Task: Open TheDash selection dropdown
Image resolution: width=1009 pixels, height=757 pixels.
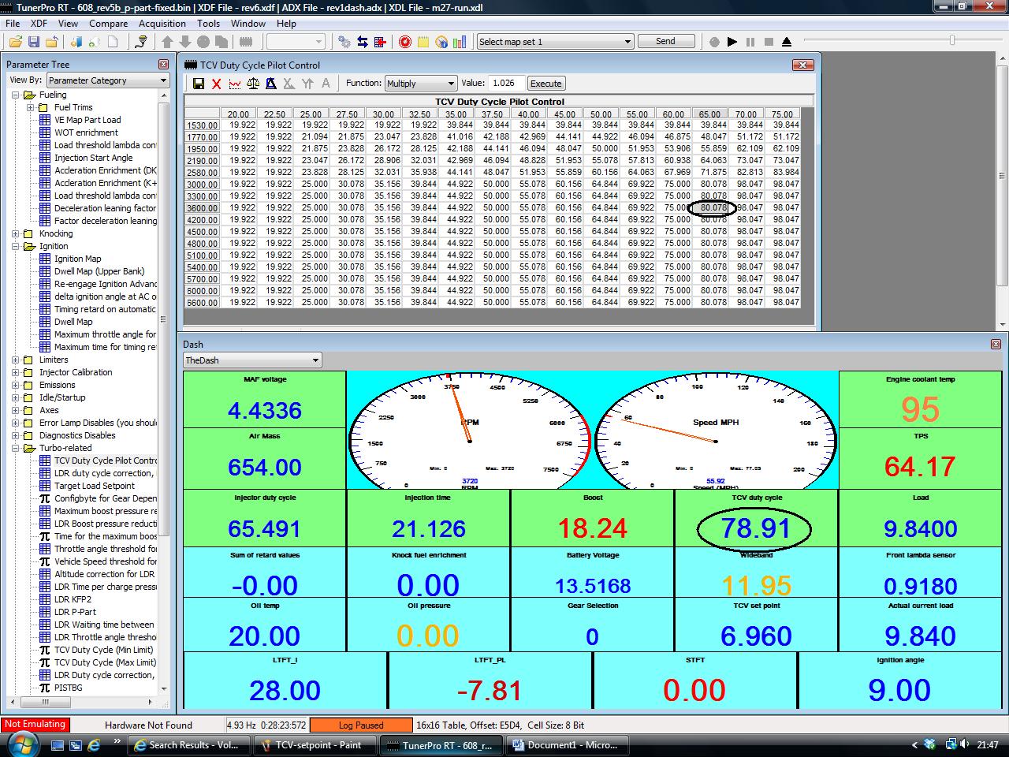Action: coord(252,360)
